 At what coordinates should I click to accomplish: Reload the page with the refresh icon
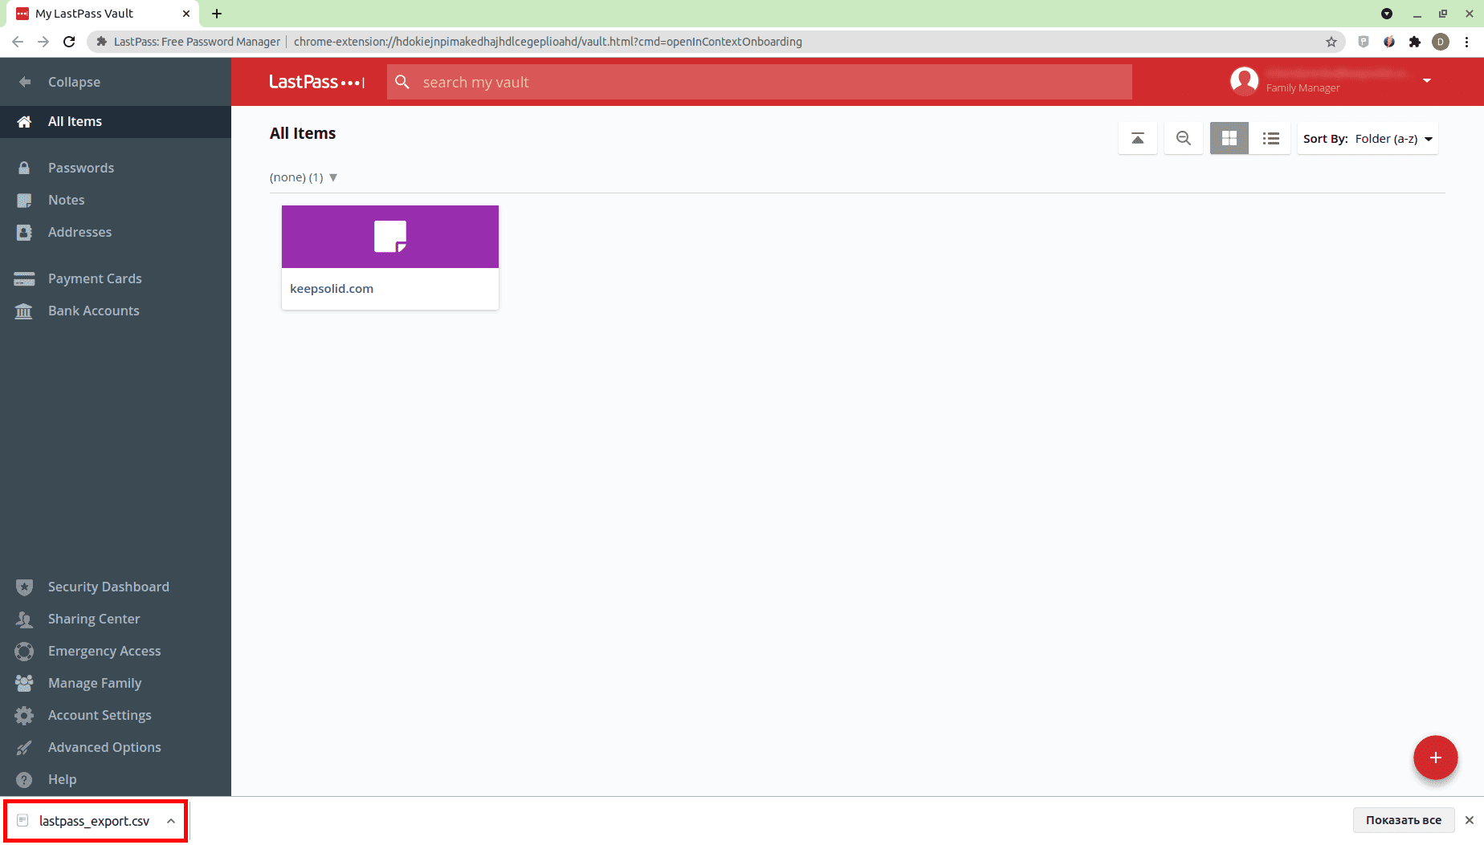(69, 42)
